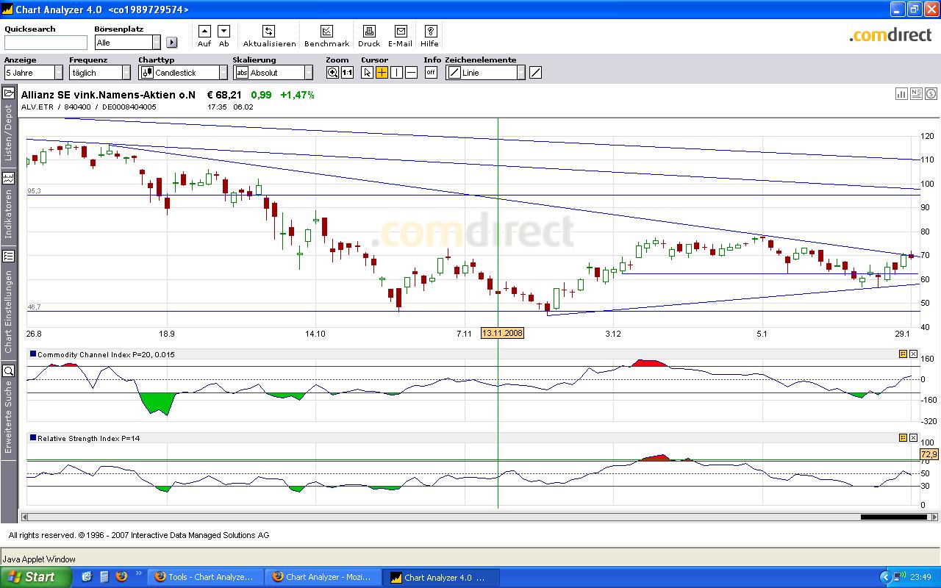The height and width of the screenshot is (588, 941).
Task: Click the line drawing tool button
Action: pyautogui.click(x=536, y=72)
